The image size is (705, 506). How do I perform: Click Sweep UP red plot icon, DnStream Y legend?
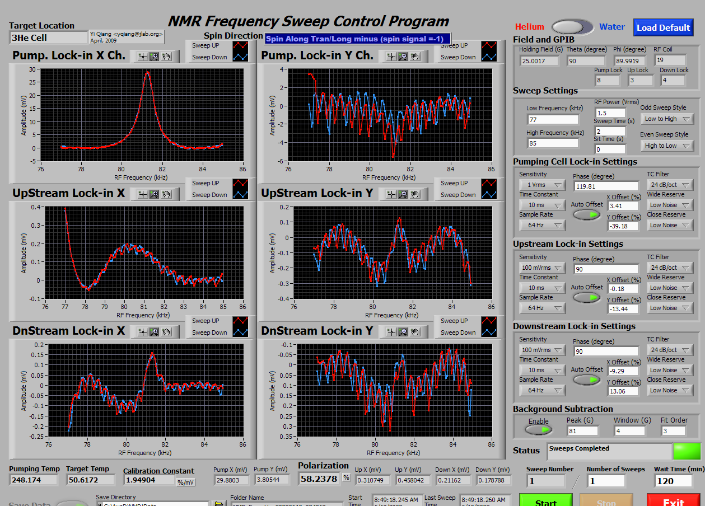489,321
